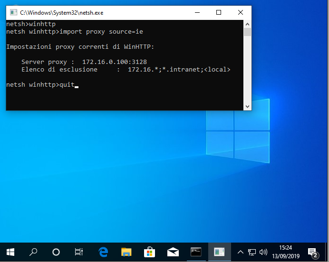329x262 pixels.
Task: Open Action Center notifications icon
Action: tap(313, 253)
